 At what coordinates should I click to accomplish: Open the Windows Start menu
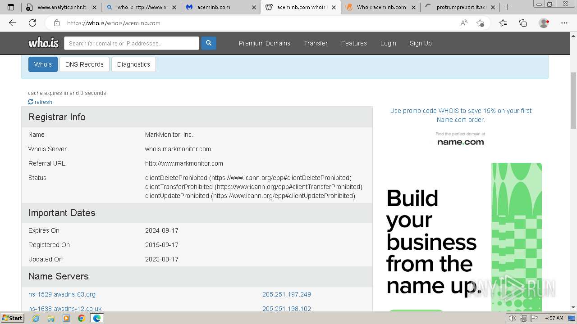click(12, 318)
